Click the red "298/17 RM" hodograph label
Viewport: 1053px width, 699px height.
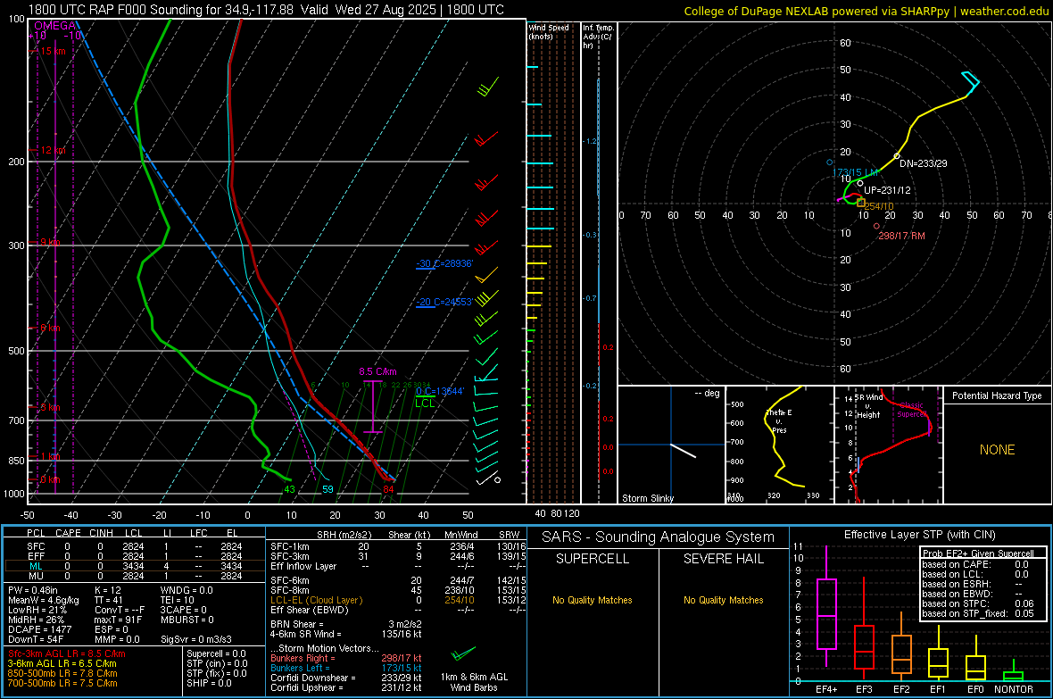pos(901,236)
